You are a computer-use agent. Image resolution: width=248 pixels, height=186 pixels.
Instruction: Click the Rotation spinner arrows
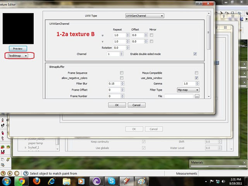[128, 48]
